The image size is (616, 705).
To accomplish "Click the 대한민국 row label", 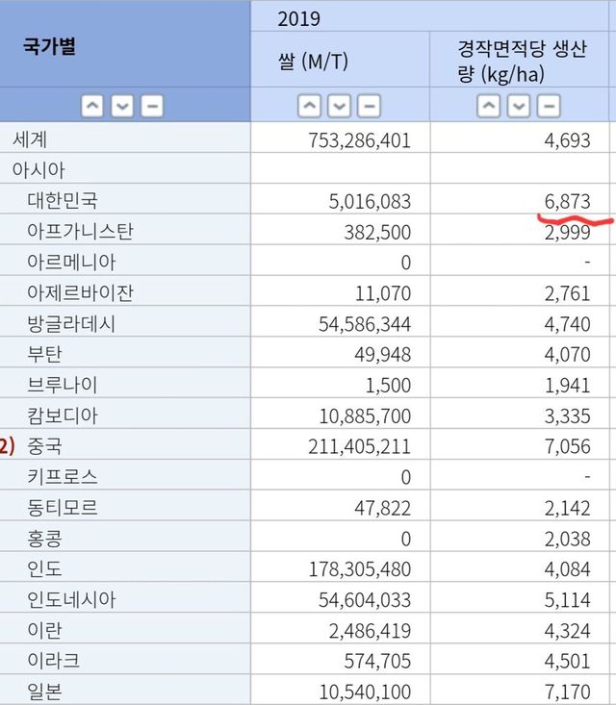I will tap(63, 201).
